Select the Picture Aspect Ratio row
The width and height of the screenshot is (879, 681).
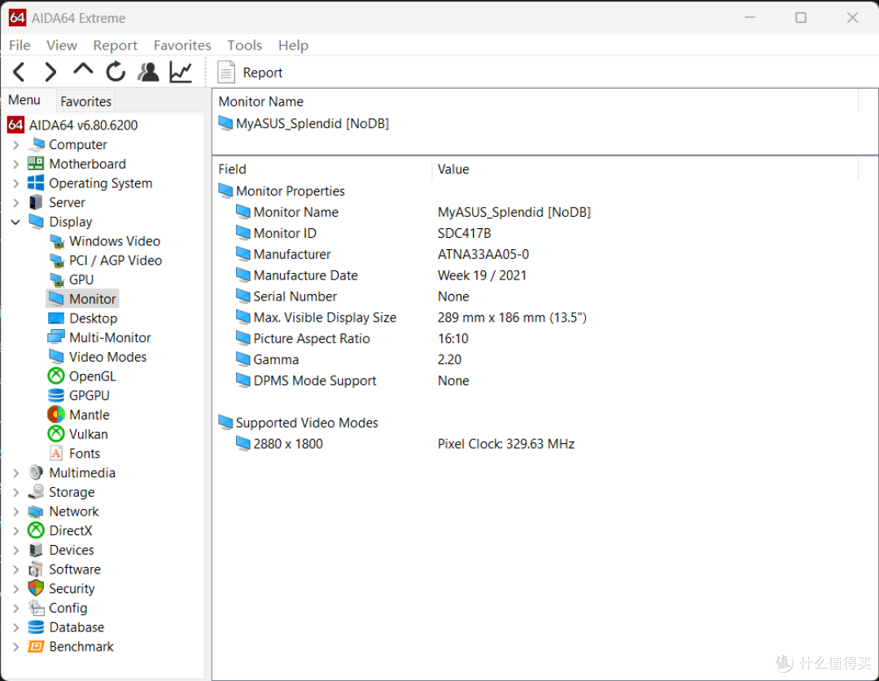(538, 339)
